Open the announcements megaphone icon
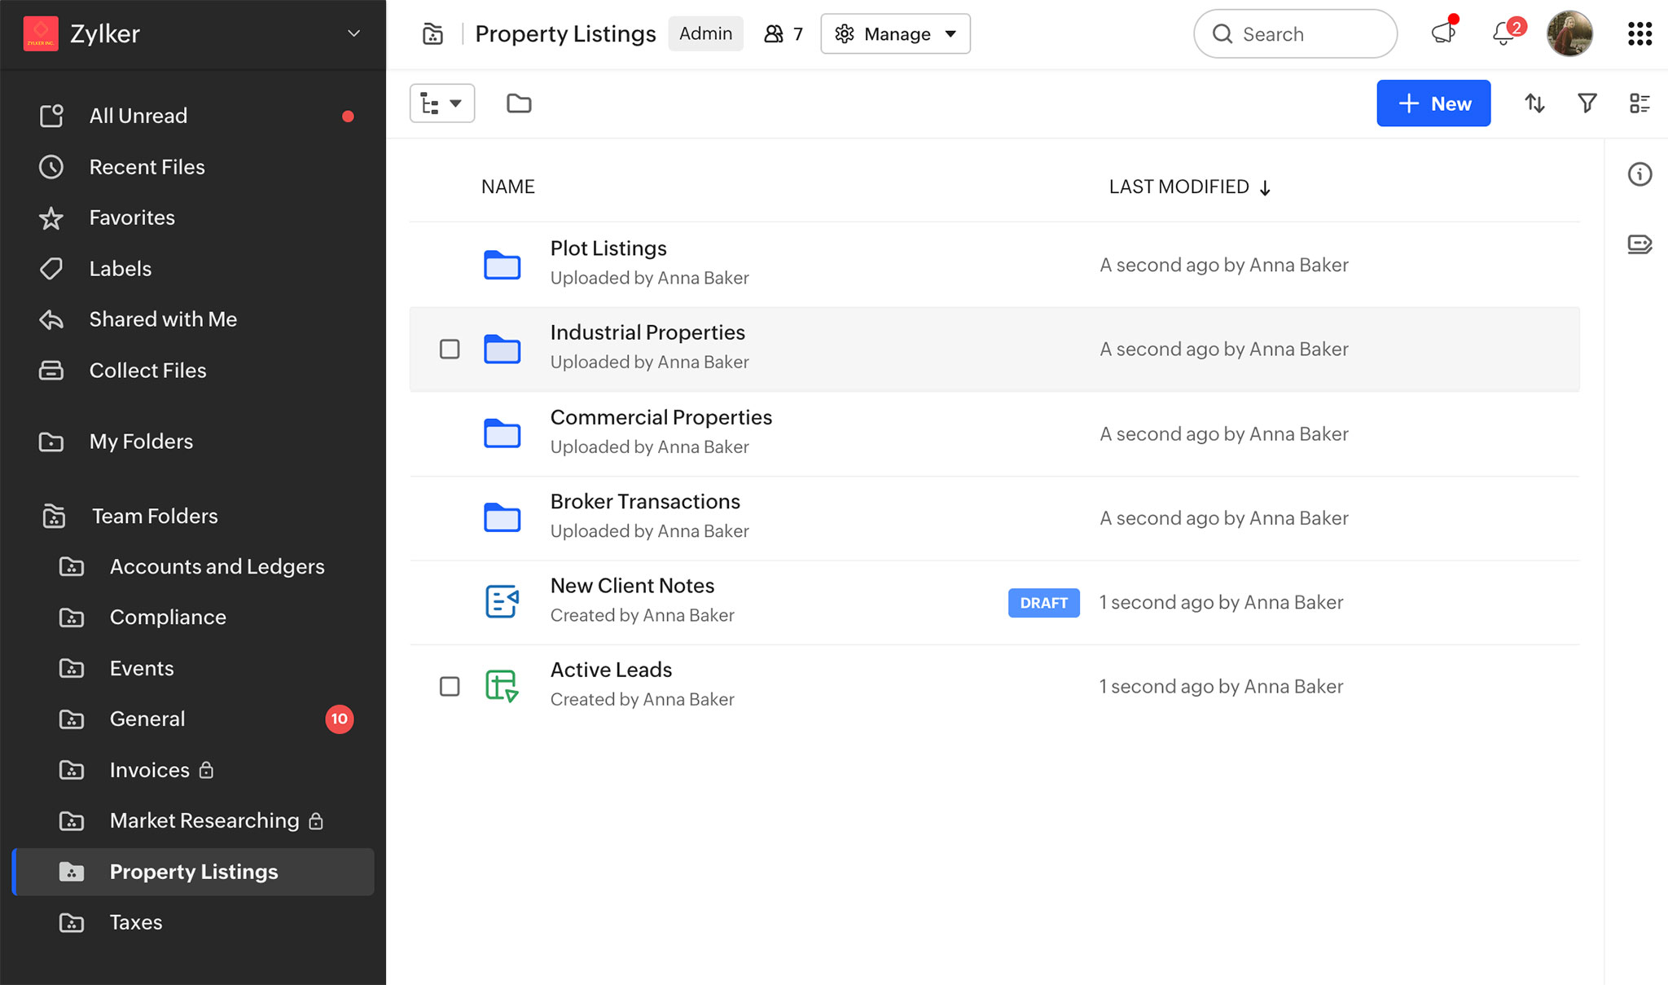1668x985 pixels. [x=1443, y=33]
